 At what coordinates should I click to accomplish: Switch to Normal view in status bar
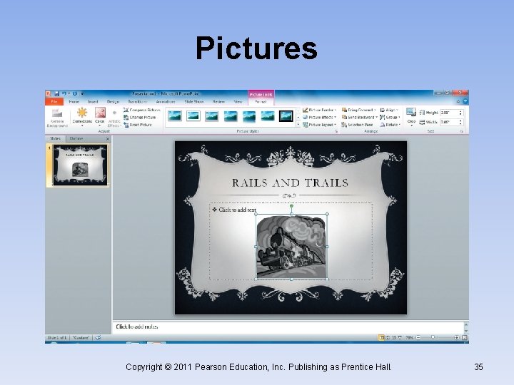pos(381,337)
